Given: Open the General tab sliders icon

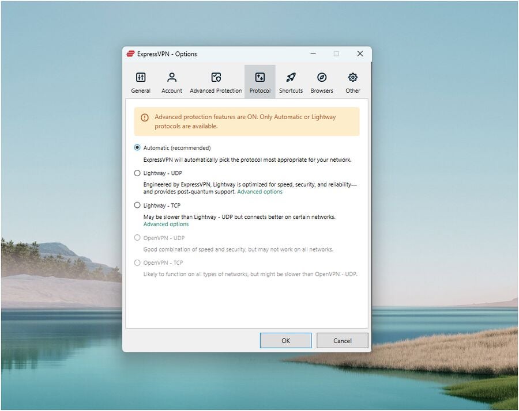Looking at the screenshot, I should pos(141,77).
